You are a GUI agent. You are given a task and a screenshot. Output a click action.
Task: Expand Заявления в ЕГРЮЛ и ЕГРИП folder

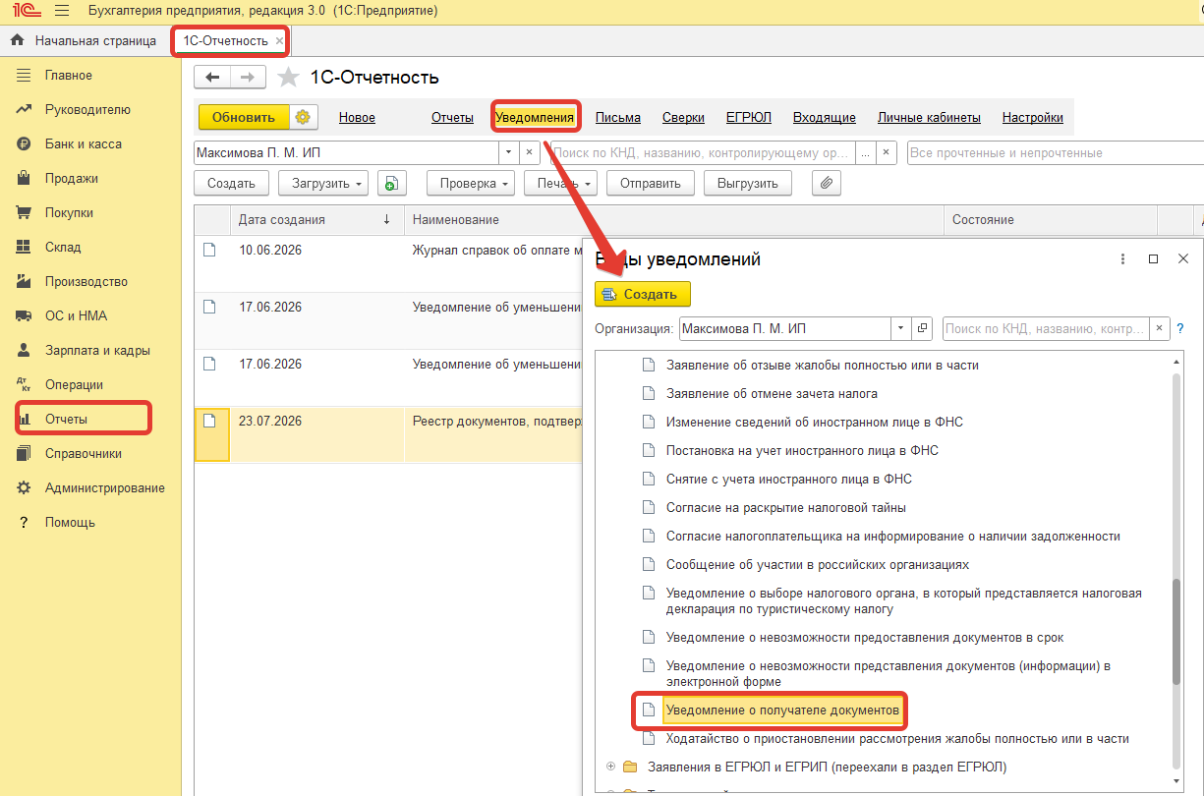(x=611, y=767)
